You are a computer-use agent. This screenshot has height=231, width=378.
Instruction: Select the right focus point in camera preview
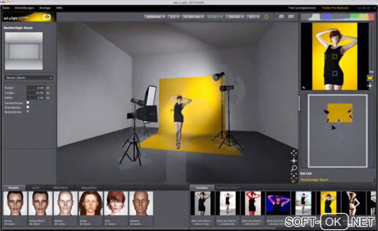[x=346, y=57]
